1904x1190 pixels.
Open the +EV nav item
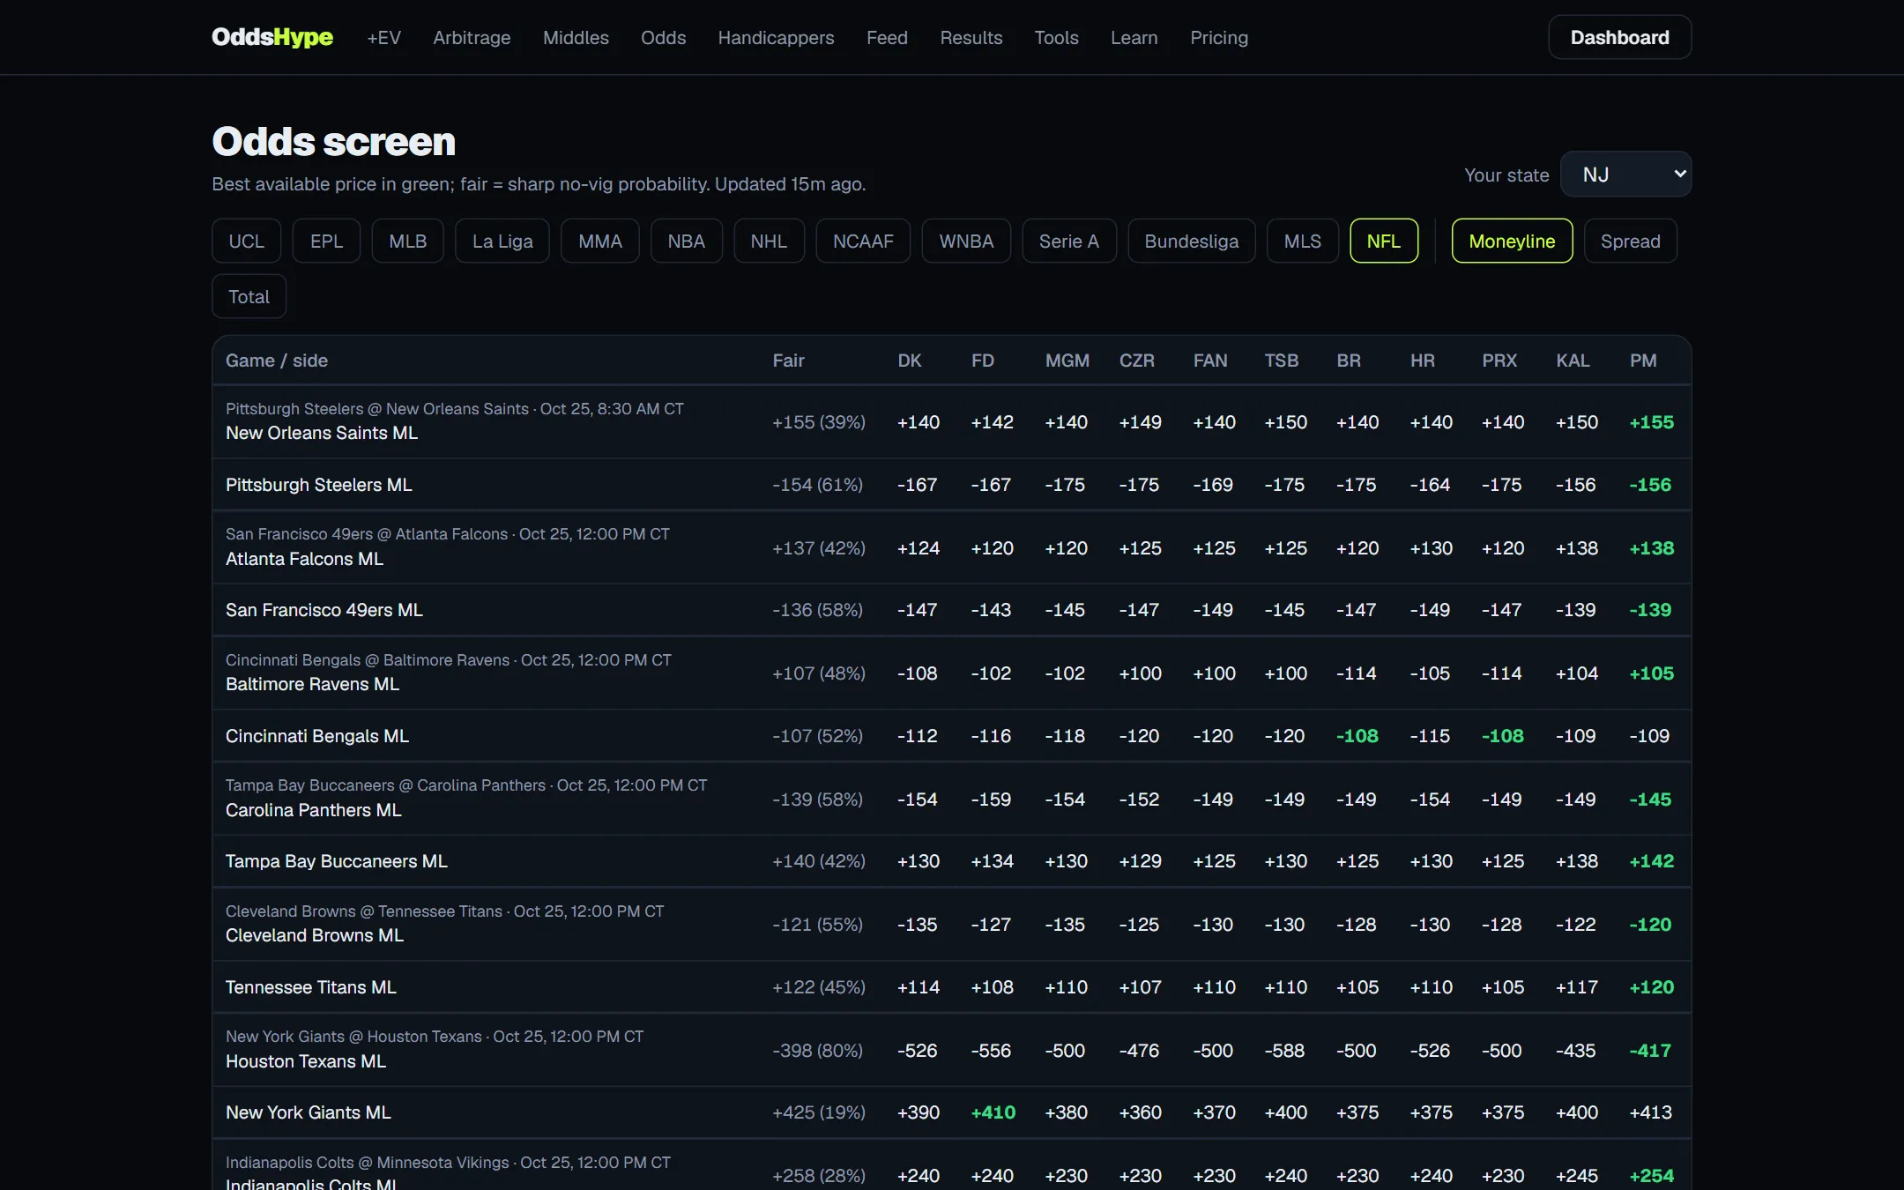pos(383,37)
